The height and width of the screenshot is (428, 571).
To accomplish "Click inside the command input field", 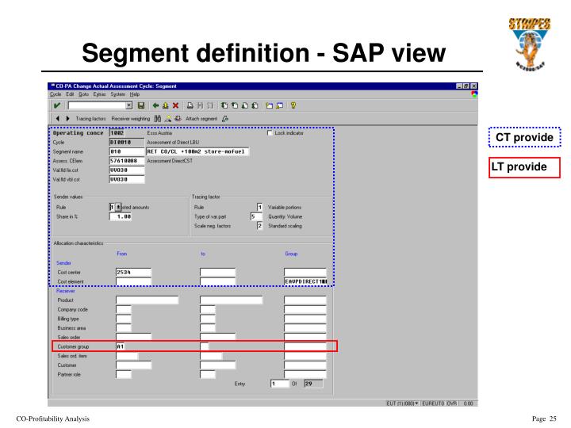I will tap(97, 105).
